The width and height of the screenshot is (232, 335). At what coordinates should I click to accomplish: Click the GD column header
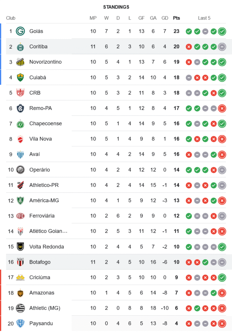pyautogui.click(x=165, y=18)
